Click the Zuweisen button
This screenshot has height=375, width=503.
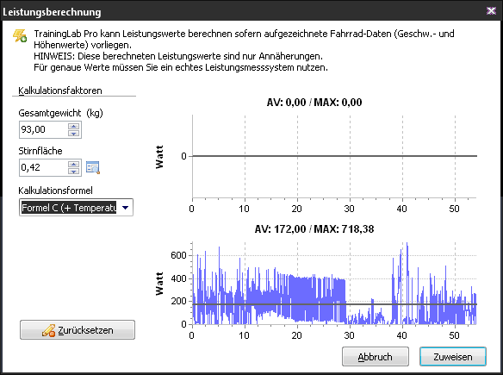pyautogui.click(x=453, y=356)
